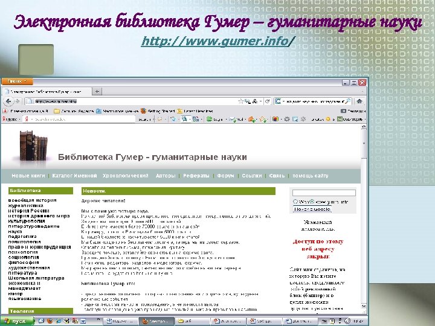Launch Word from quick launch icon
This screenshot has width=435, height=326.
[83, 321]
